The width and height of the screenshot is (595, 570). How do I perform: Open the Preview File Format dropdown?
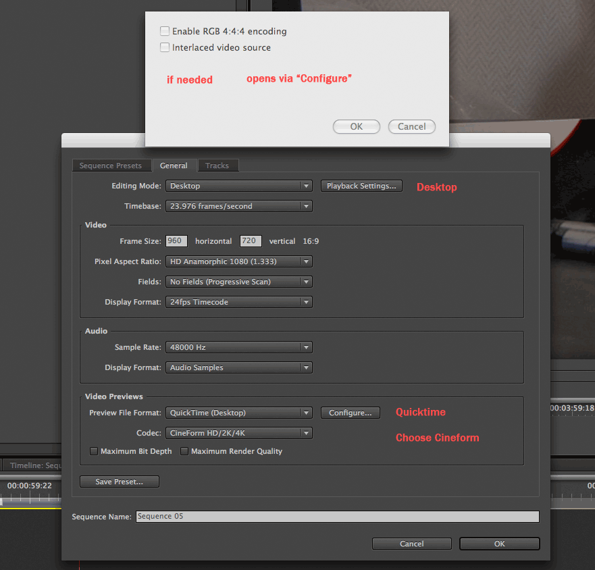(238, 413)
